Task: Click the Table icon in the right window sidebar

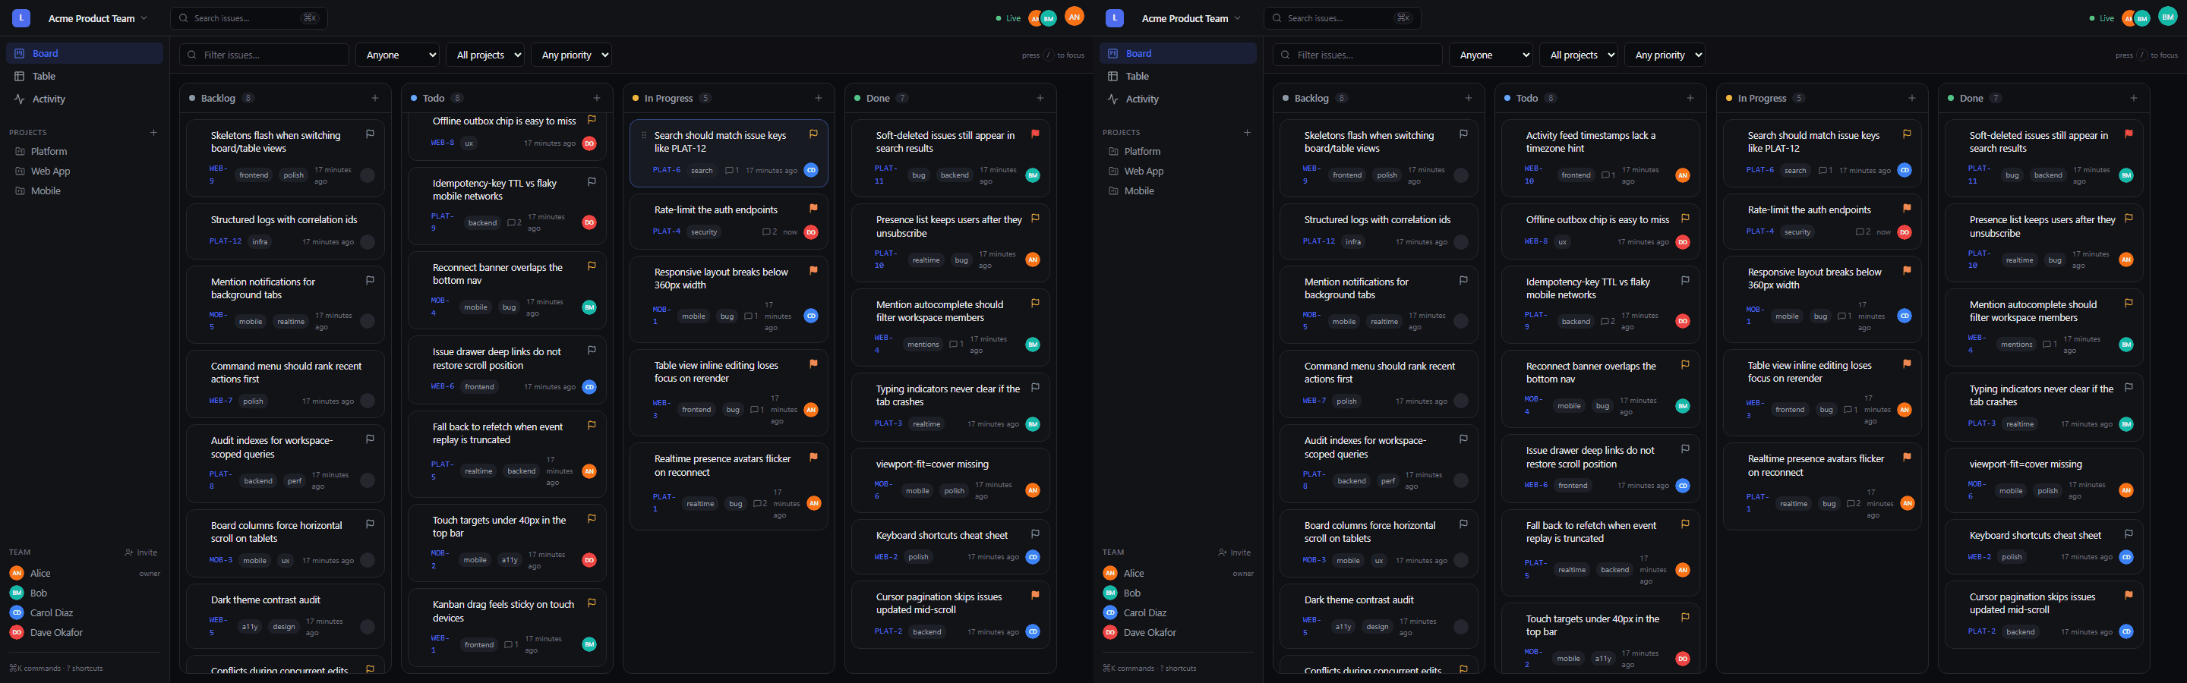Action: coord(1113,77)
